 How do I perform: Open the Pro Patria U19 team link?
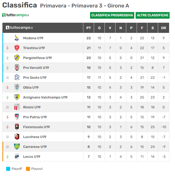35,117
